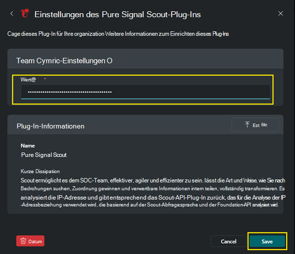Click the 'Est file' upload button
Image resolution: width=295 pixels, height=254 pixels.
pyautogui.click(x=255, y=125)
